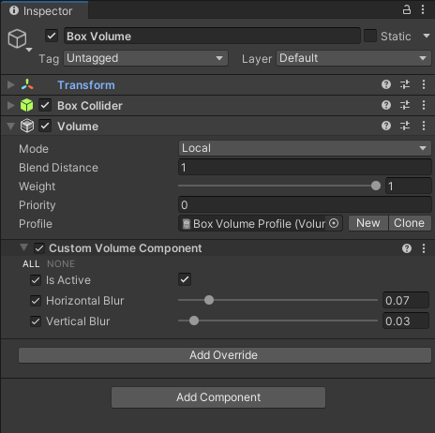Image resolution: width=435 pixels, height=433 pixels.
Task: Expand the Box Collider component
Action: click(x=11, y=105)
